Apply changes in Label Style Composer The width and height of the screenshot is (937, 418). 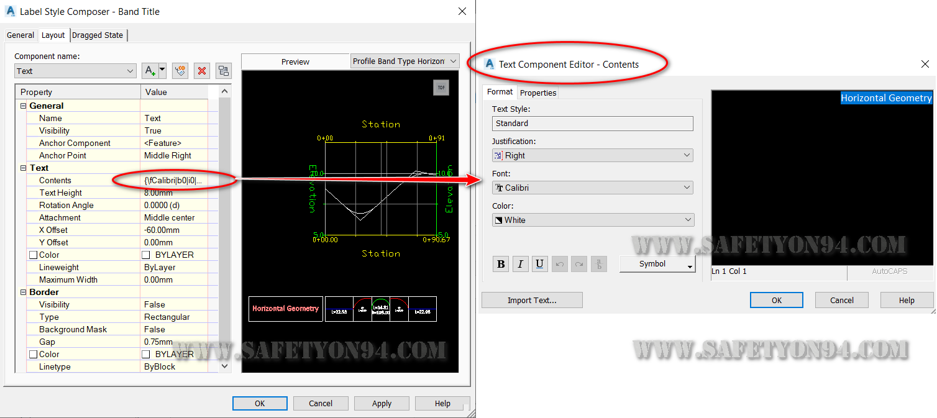click(381, 402)
